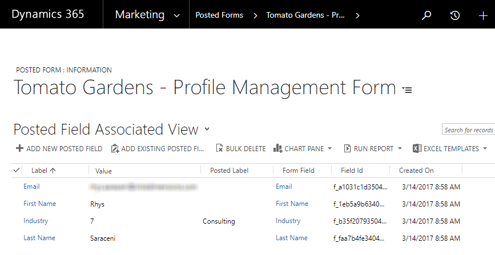
Task: Click the plus quick create icon
Action: [483, 15]
